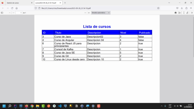This screenshot has height=109, width=194.
Task: Click the Lista de cursos heading
Action: coord(97,27)
